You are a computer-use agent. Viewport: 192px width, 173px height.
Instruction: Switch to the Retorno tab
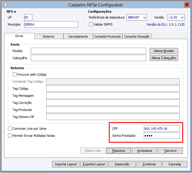49,36
